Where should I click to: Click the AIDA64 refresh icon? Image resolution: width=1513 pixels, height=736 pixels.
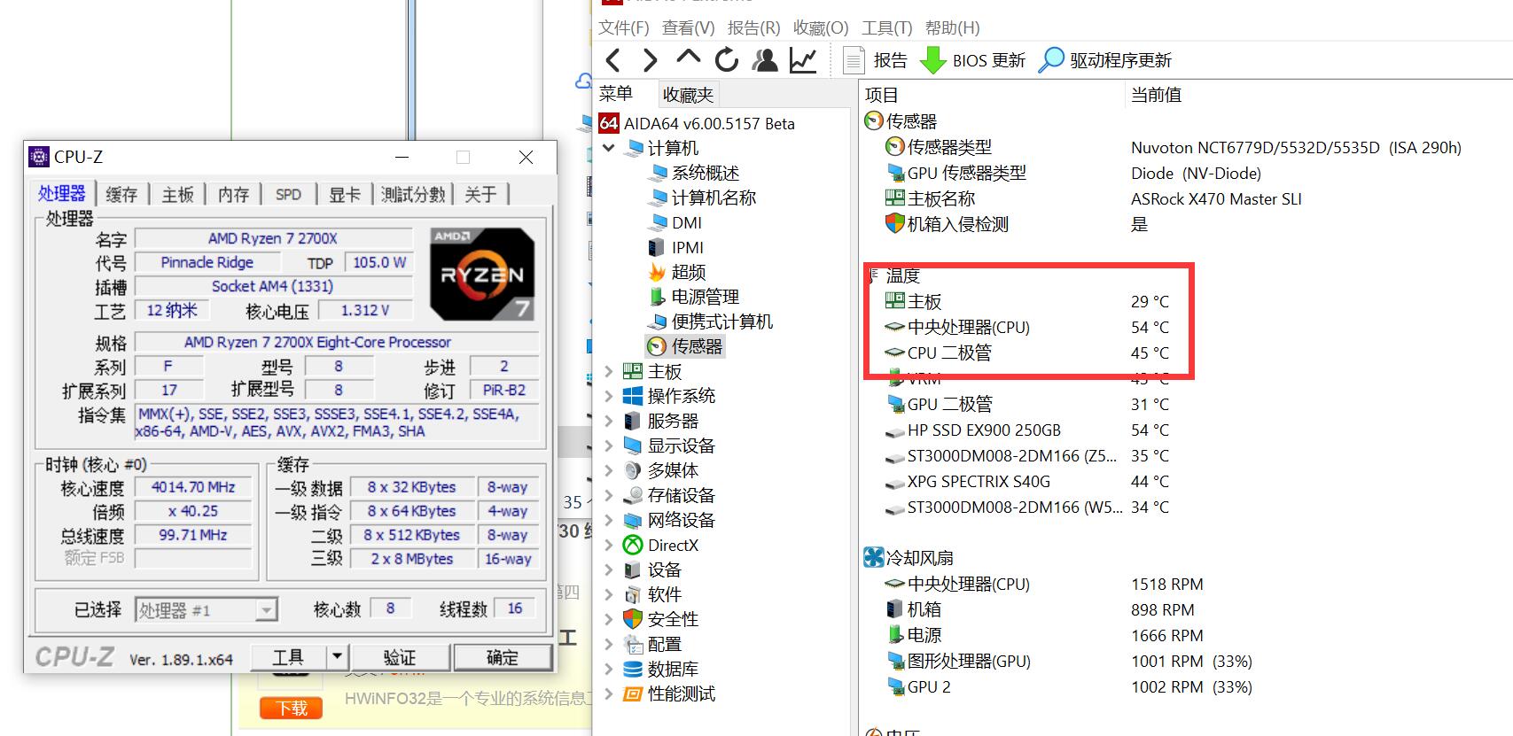click(727, 60)
